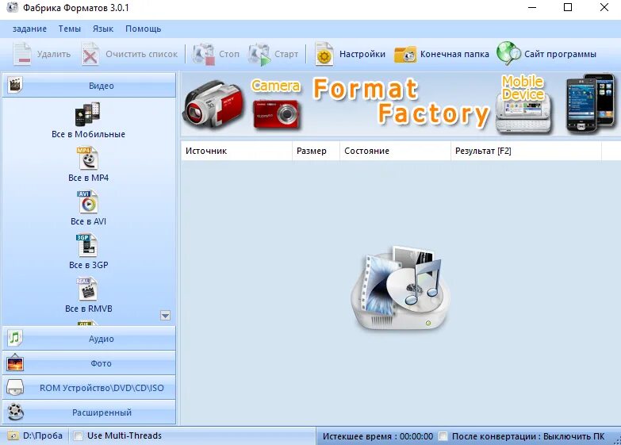Open the Язык menu
621x445 pixels.
pyautogui.click(x=103, y=29)
